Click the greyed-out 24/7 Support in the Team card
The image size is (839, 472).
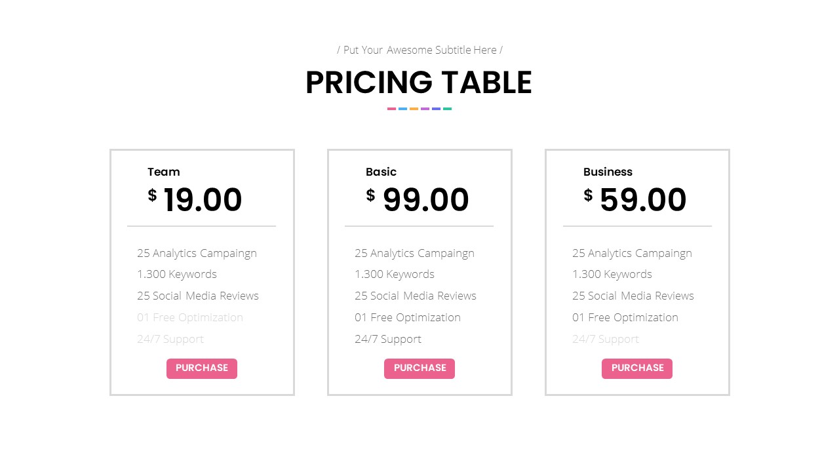point(170,339)
